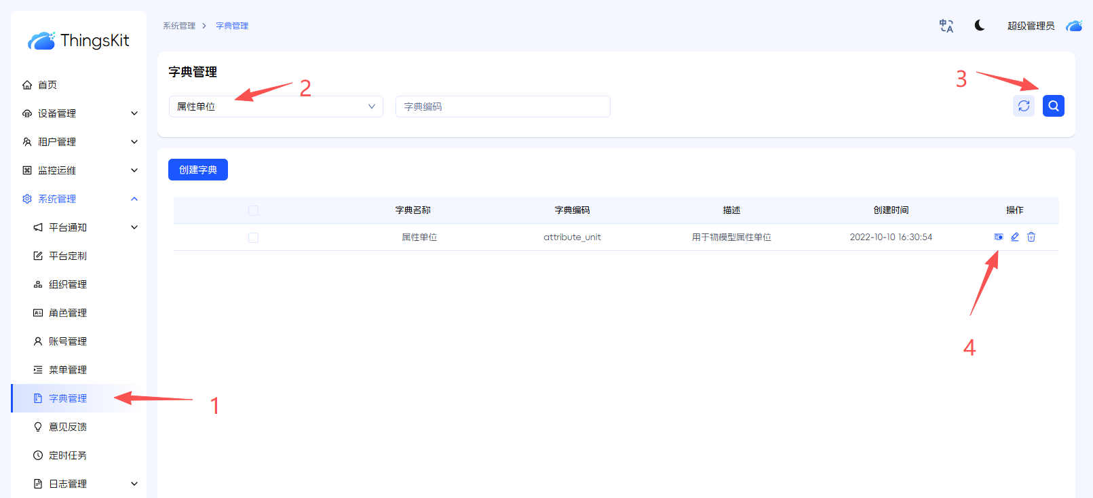Toggle dark mode moon icon
The width and height of the screenshot is (1093, 498).
click(980, 26)
